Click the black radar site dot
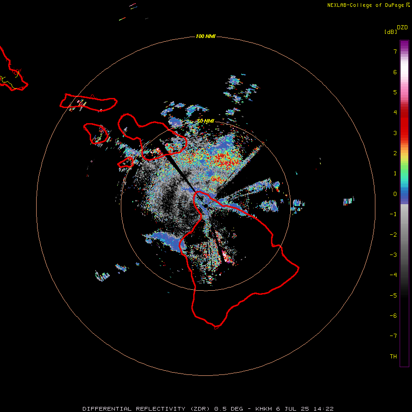The image size is (412, 412). (x=206, y=206)
